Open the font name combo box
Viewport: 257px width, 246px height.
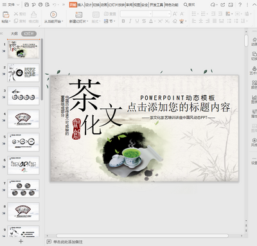click(136, 14)
